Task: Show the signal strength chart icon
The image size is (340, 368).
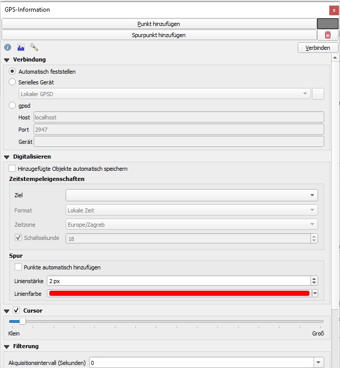Action: [21, 47]
